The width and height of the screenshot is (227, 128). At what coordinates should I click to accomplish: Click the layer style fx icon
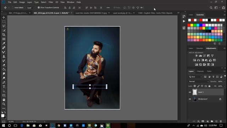(199, 121)
